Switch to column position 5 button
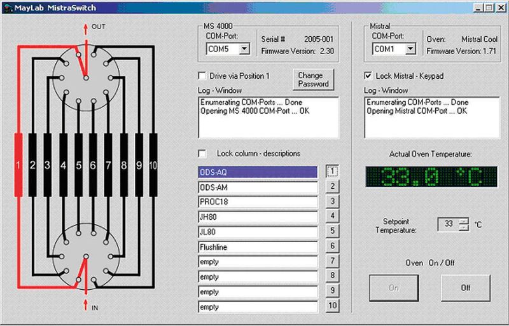 [x=332, y=231]
